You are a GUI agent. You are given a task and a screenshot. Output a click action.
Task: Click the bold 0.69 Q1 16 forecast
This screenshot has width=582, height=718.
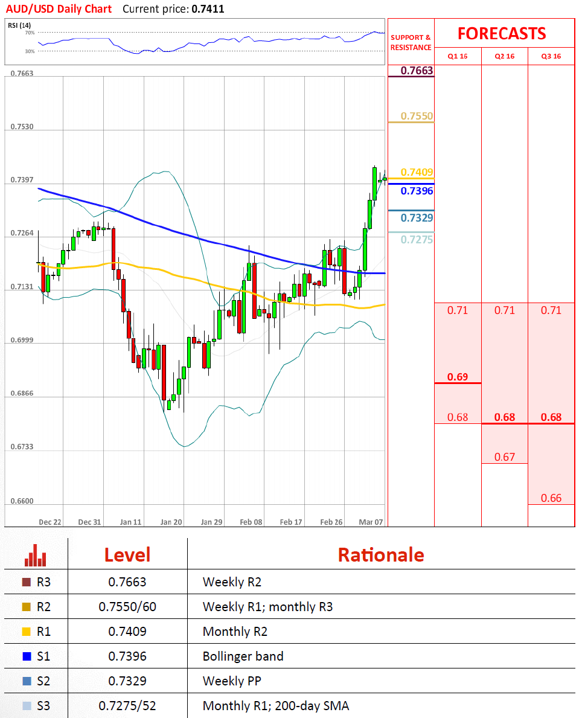[458, 377]
